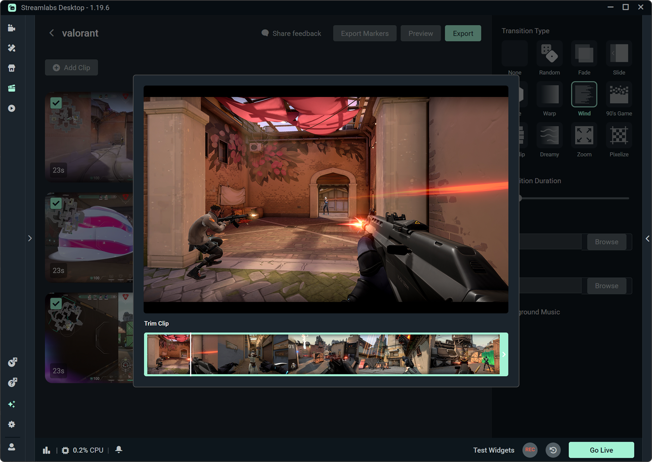Open the App Store icon in sidebar
The width and height of the screenshot is (652, 462).
pyautogui.click(x=12, y=68)
